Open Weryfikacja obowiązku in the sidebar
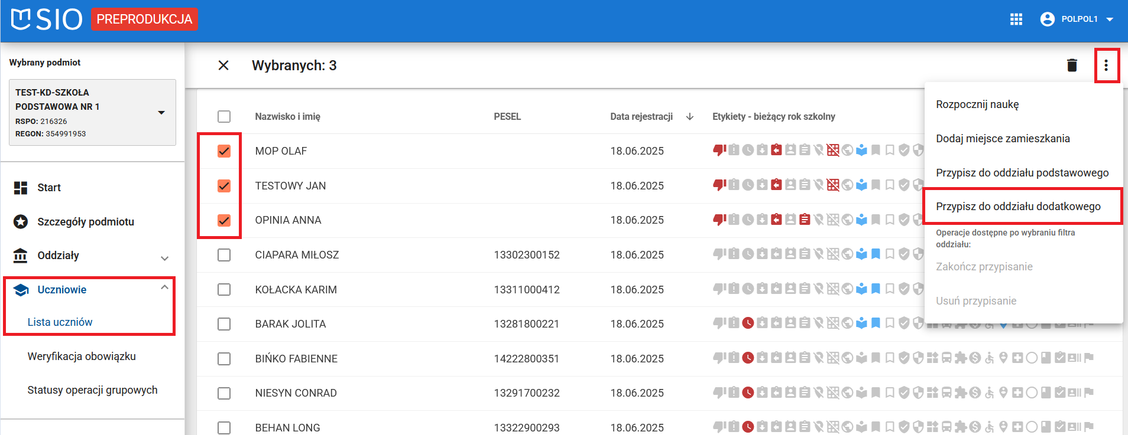 click(x=82, y=356)
